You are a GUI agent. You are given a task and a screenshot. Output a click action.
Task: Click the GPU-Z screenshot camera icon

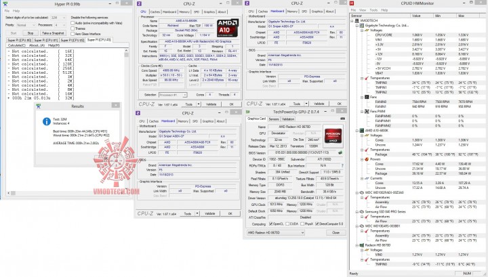(x=342, y=119)
